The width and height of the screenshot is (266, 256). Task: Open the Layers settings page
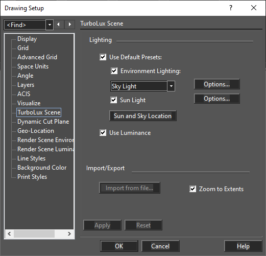26,85
